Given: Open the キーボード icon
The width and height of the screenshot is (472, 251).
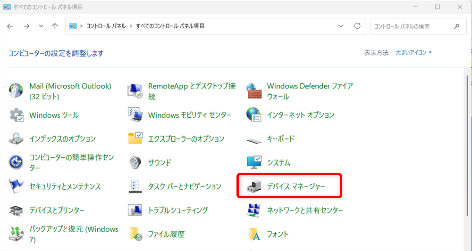Looking at the screenshot, I should [x=254, y=140].
